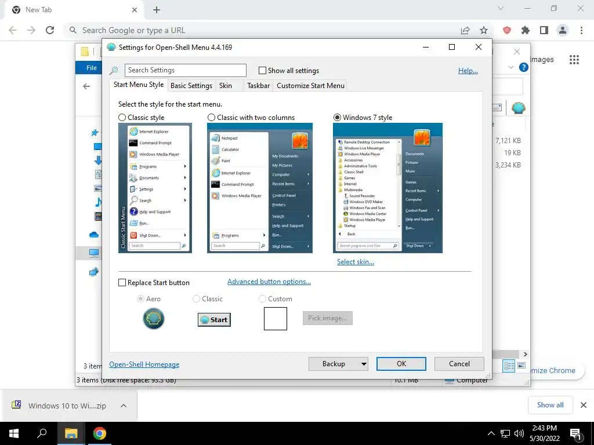This screenshot has width=594, height=445.
Task: Open the red shield extension icon
Action: coord(507,30)
